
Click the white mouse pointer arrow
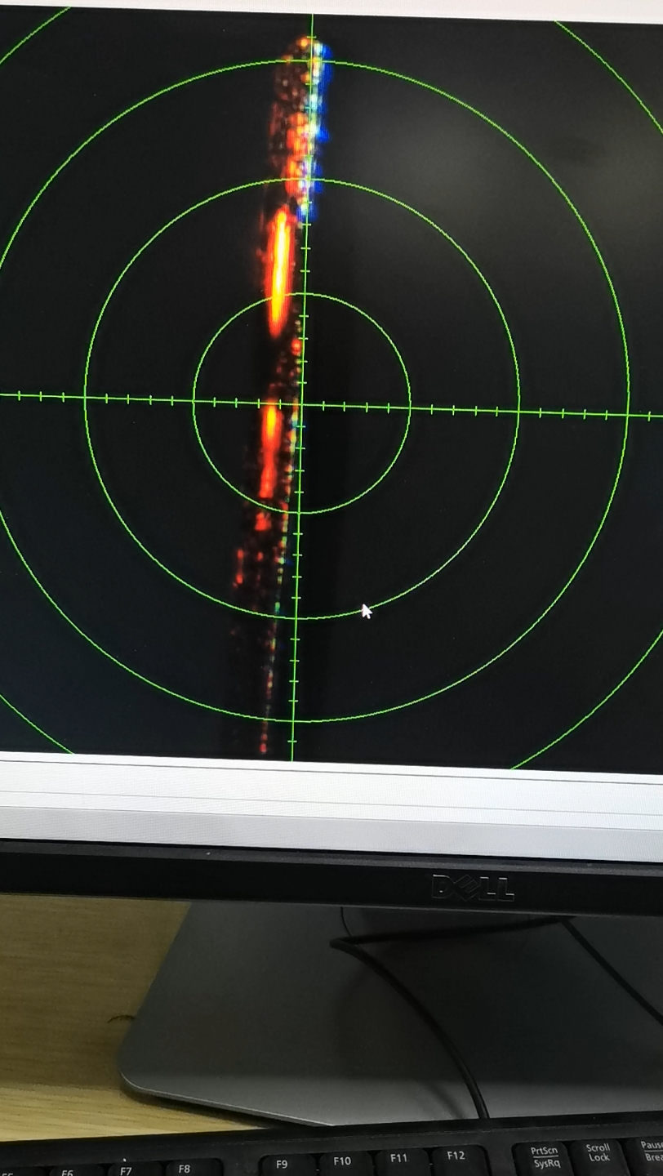(x=367, y=611)
